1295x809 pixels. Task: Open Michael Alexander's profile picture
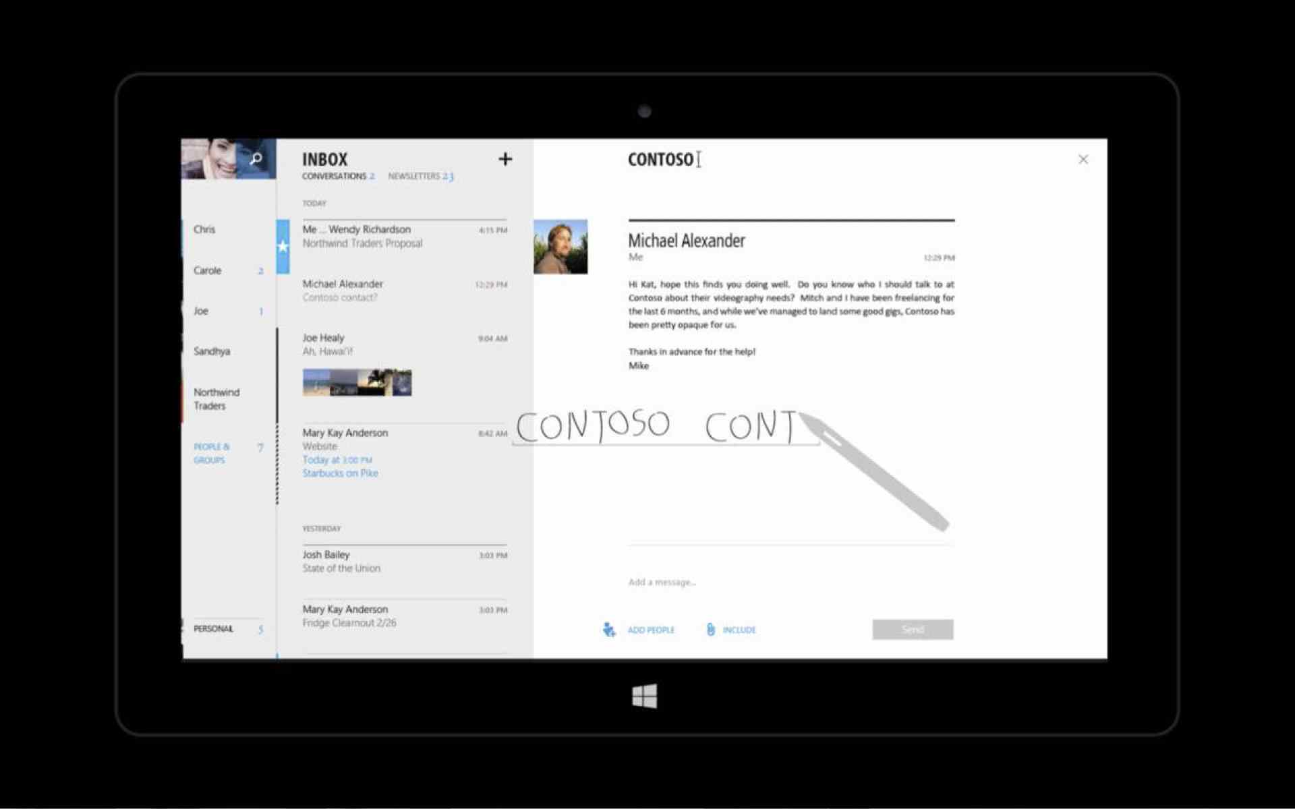560,247
